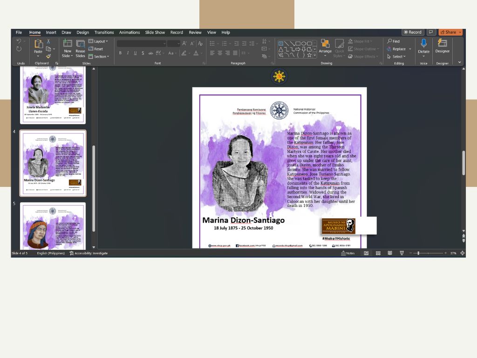Screen dimensions: 477x358
Task: Toggle align left paragraph
Action: pos(212,53)
